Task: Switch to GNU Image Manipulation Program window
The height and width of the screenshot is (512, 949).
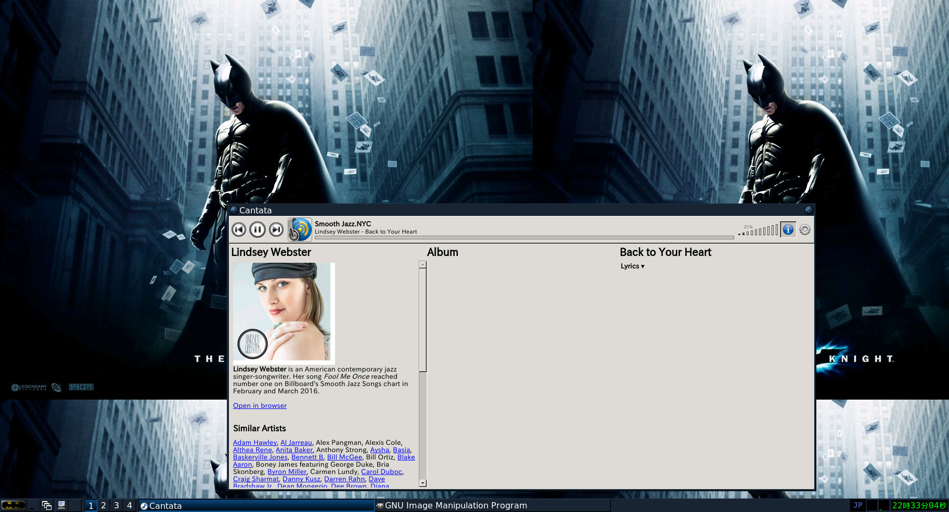Action: pyautogui.click(x=455, y=505)
